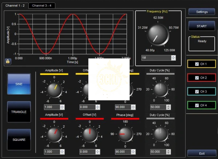Click the Frequency 1M value stepper arrows
The image size is (218, 159).
(x=173, y=58)
